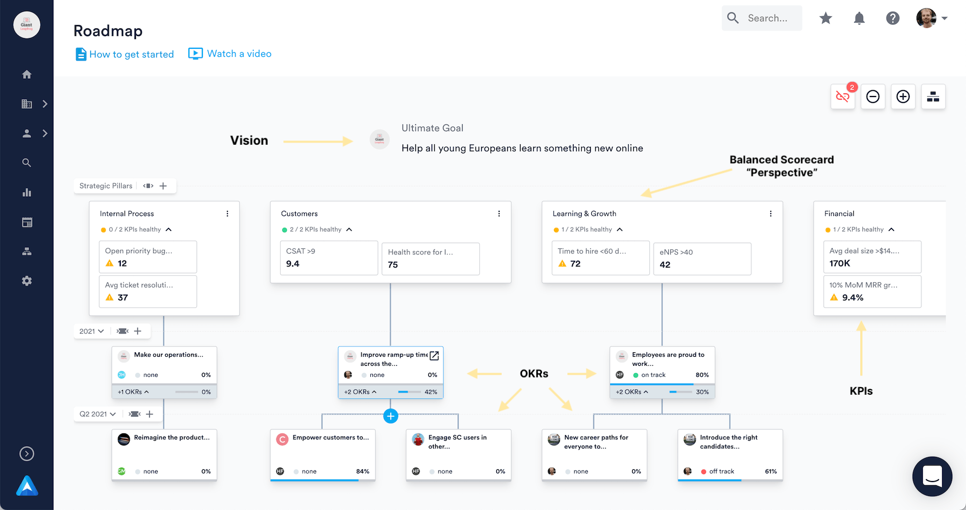The height and width of the screenshot is (510, 966).
Task: Hide the Q2 2021 timeframe row
Action: coord(134,414)
